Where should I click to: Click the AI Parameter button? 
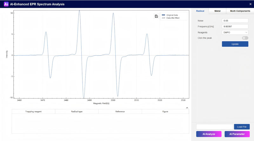pos(237,134)
